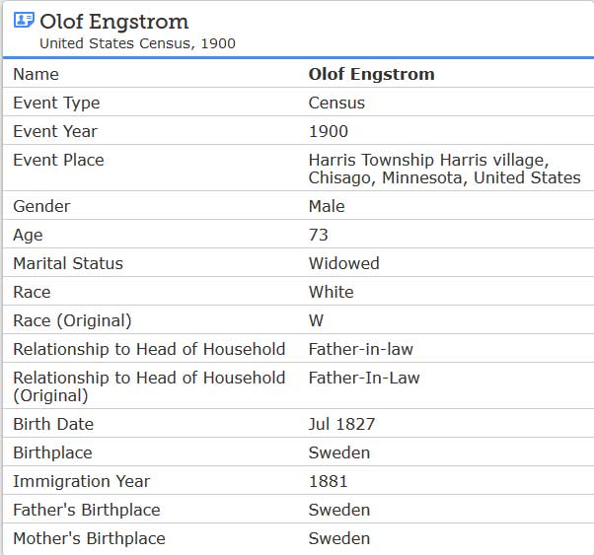Click the Event Place field label
This screenshot has height=555, width=594.
[x=59, y=160]
